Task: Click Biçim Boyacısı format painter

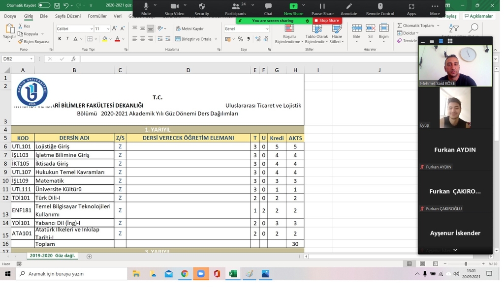Action: point(33,41)
